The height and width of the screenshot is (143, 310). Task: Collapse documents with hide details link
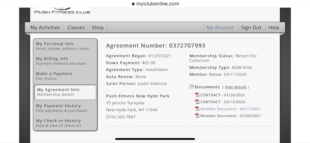pyautogui.click(x=236, y=87)
